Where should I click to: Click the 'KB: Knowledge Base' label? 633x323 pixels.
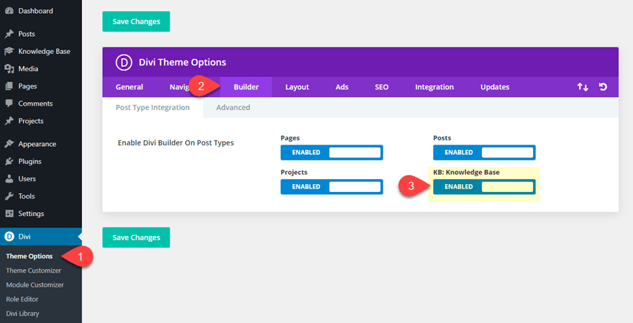(466, 173)
